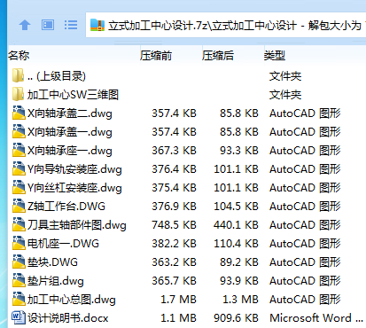Sort by the 类型 column header

click(x=275, y=55)
